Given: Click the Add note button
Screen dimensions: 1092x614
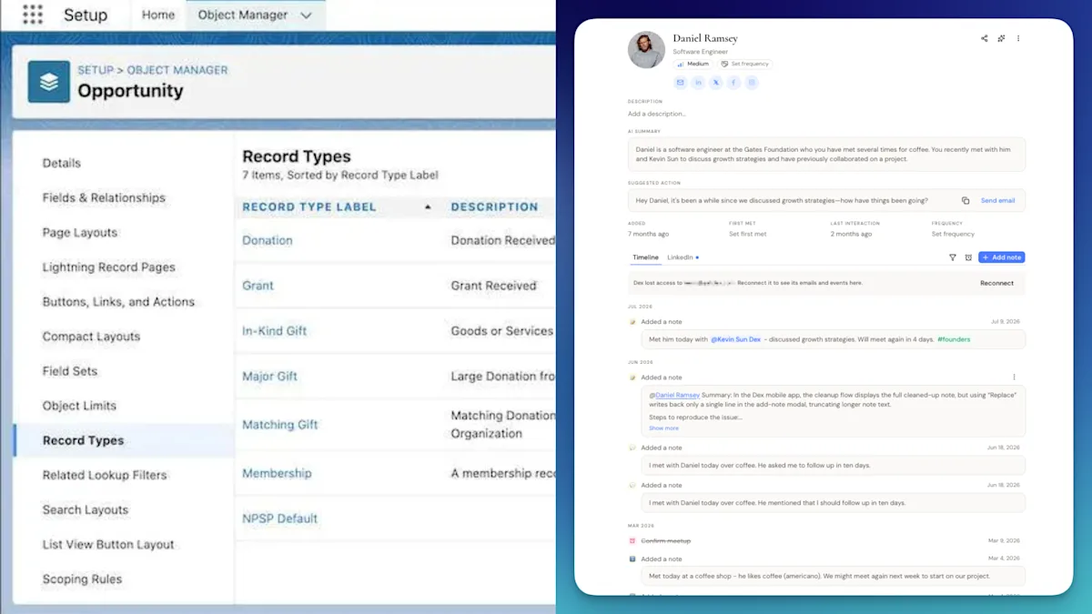Looking at the screenshot, I should [x=1002, y=257].
